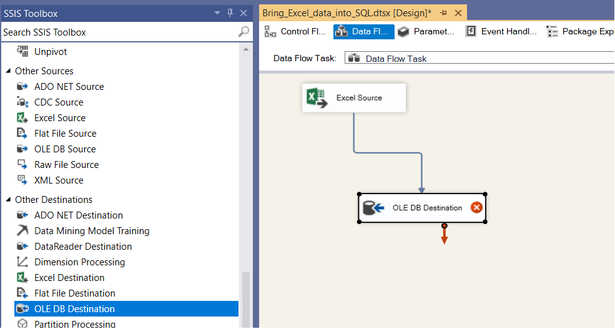Collapse the Other Destinations group
The image size is (615, 329).
coord(8,200)
